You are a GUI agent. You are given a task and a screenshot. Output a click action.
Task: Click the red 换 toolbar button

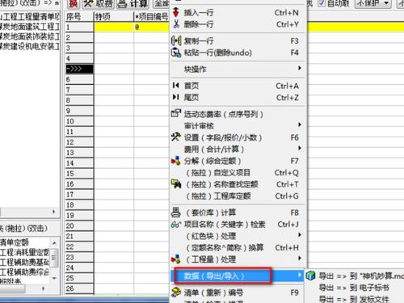pos(74,4)
